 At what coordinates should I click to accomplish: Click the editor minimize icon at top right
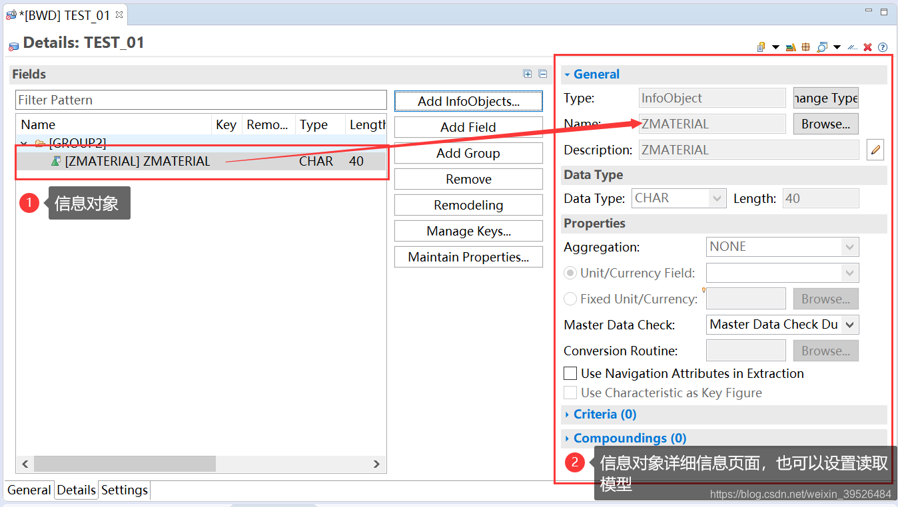click(x=869, y=11)
